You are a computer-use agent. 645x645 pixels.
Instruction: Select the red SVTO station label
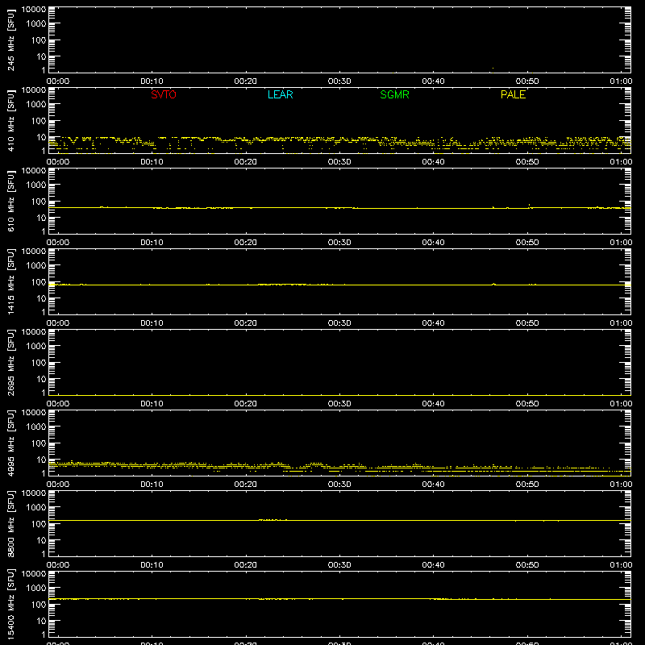(x=164, y=94)
